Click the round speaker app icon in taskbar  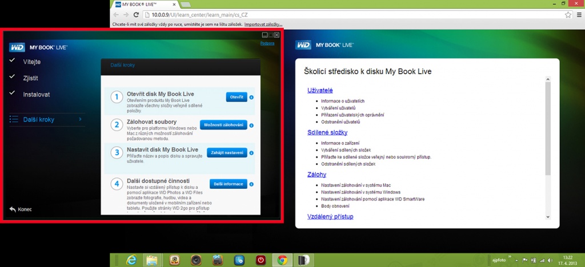pos(196,260)
